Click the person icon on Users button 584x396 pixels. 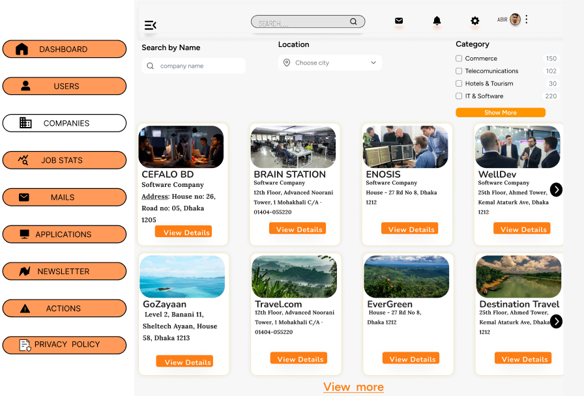(25, 86)
